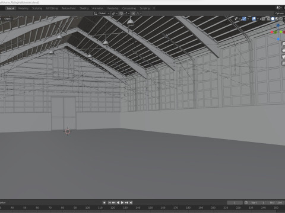Open the Texture Paint workspace tab
This screenshot has width=285, height=213.
coord(68,8)
